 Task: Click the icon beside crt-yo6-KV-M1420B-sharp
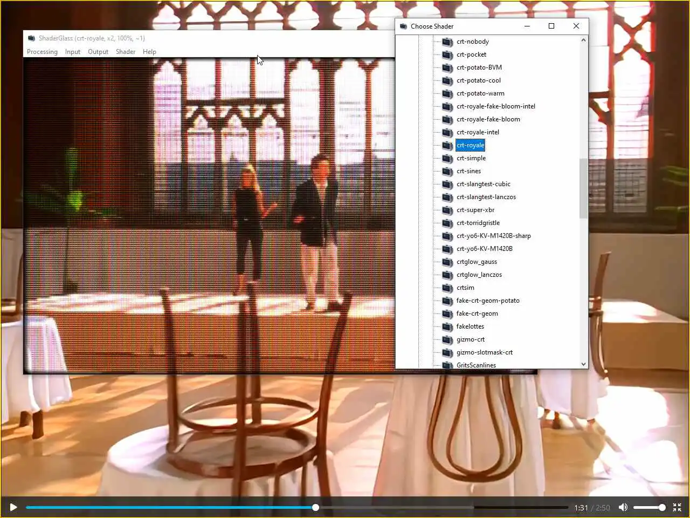tap(447, 236)
